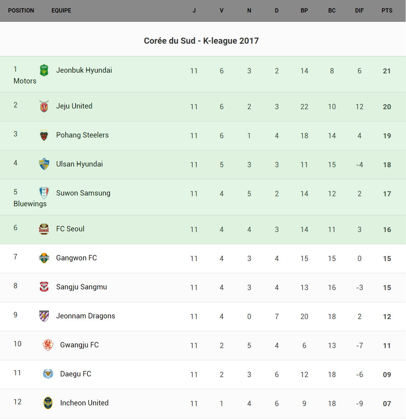Click the Jeonnam Dragons crest icon
Image resolution: width=406 pixels, height=419 pixels.
point(44,316)
